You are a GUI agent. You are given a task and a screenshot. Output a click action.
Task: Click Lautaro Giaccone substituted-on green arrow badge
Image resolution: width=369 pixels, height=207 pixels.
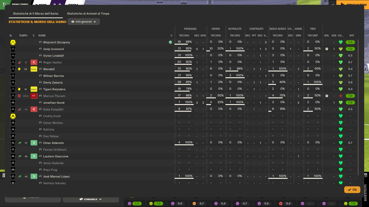[34, 156]
